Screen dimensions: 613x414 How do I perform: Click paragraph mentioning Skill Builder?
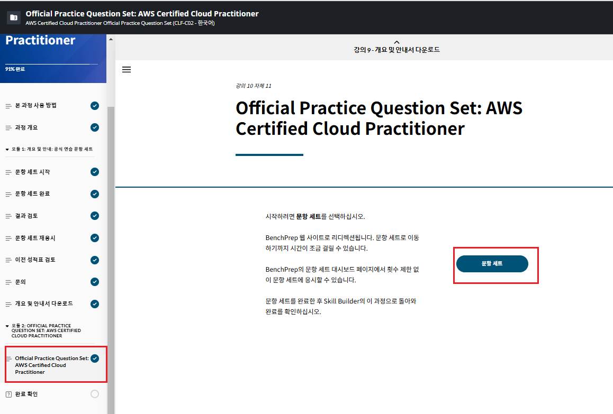pos(340,306)
